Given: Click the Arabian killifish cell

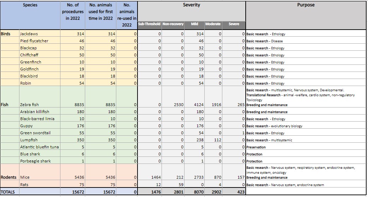Looking at the screenshot, I should (x=40, y=112).
